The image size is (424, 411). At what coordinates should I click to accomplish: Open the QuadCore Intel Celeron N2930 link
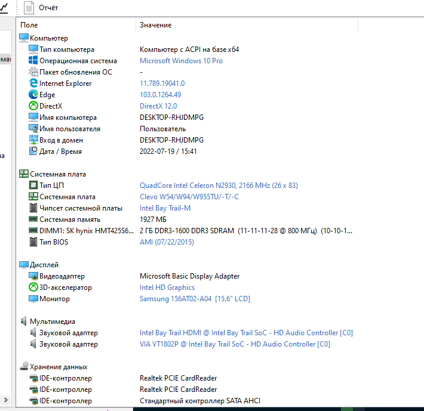pyautogui.click(x=219, y=186)
